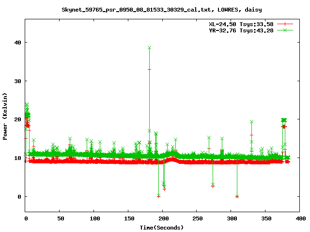Click the tallest green spike peak near 38 Kelvin

[149, 48]
